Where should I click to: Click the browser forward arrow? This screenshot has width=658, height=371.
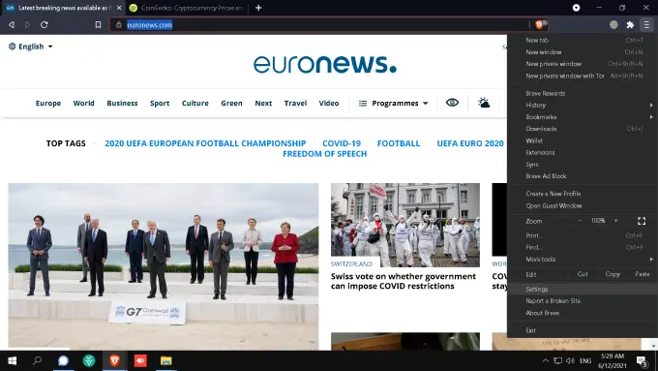28,25
